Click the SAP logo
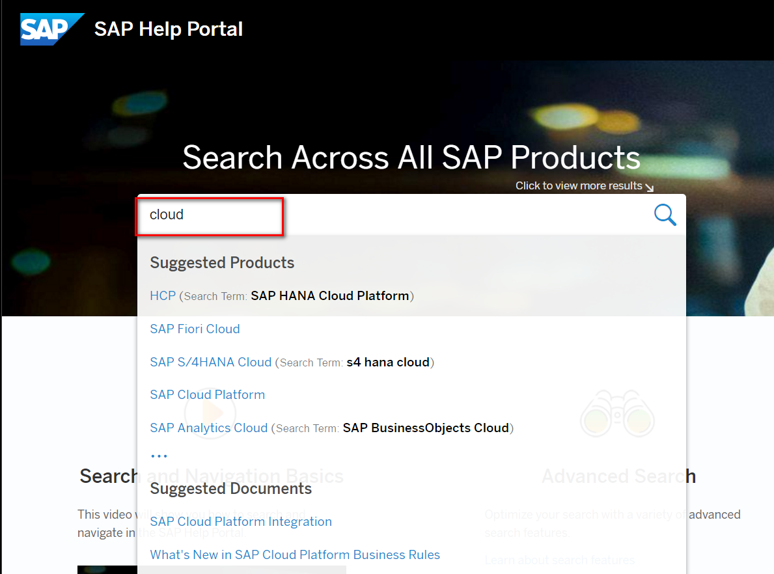 pos(52,29)
